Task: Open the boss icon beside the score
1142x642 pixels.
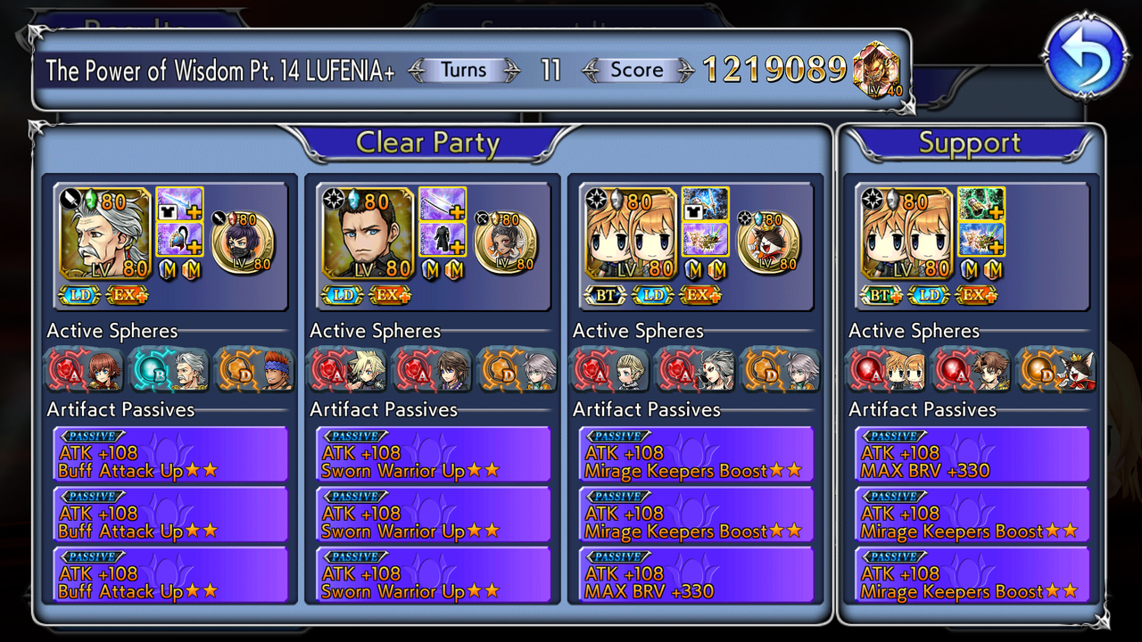Action: click(876, 71)
